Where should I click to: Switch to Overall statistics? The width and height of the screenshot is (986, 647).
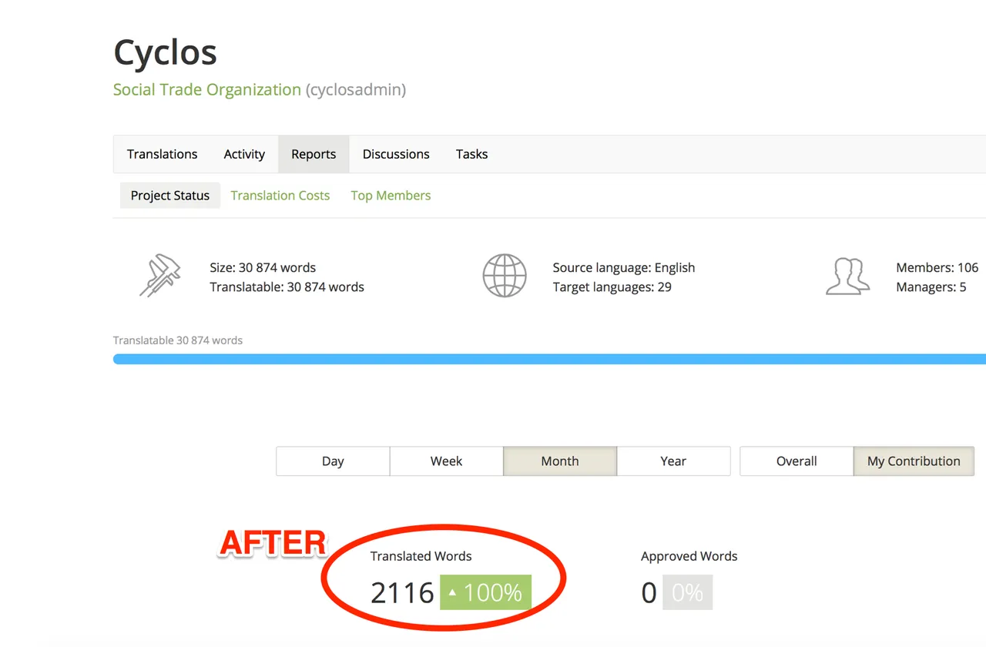pos(797,461)
